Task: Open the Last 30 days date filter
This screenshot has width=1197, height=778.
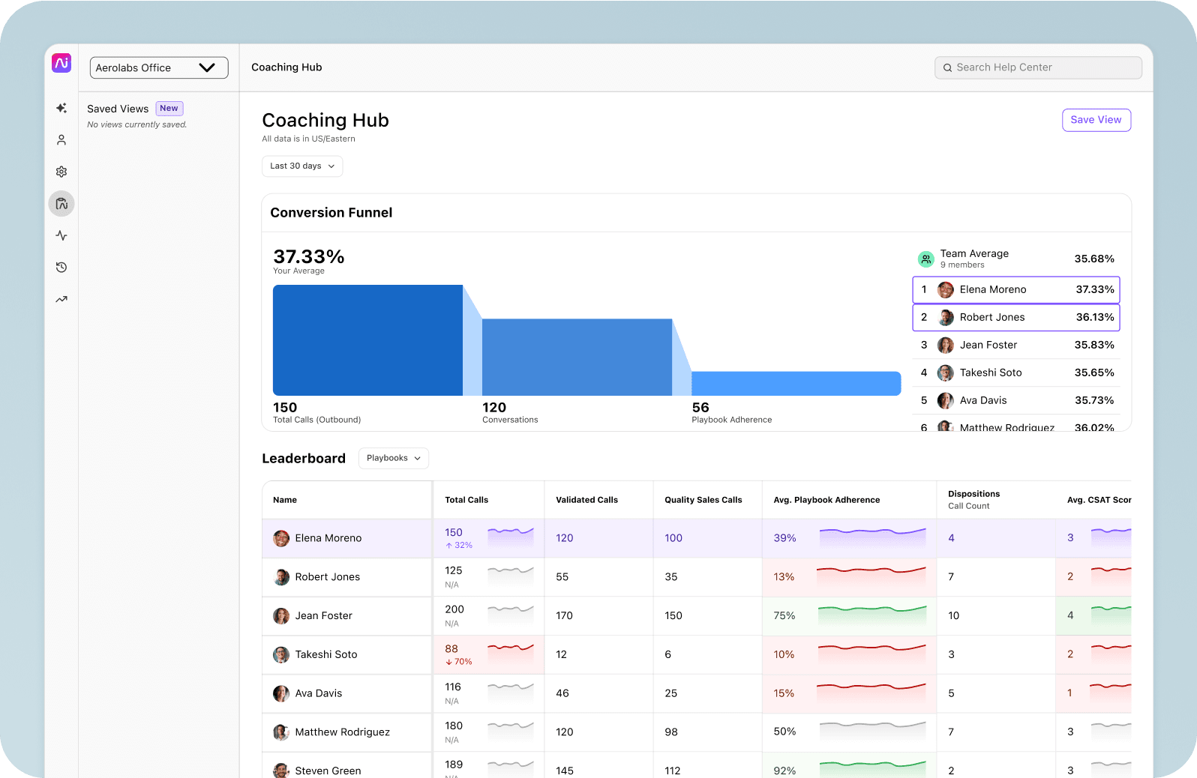Action: pos(302,166)
